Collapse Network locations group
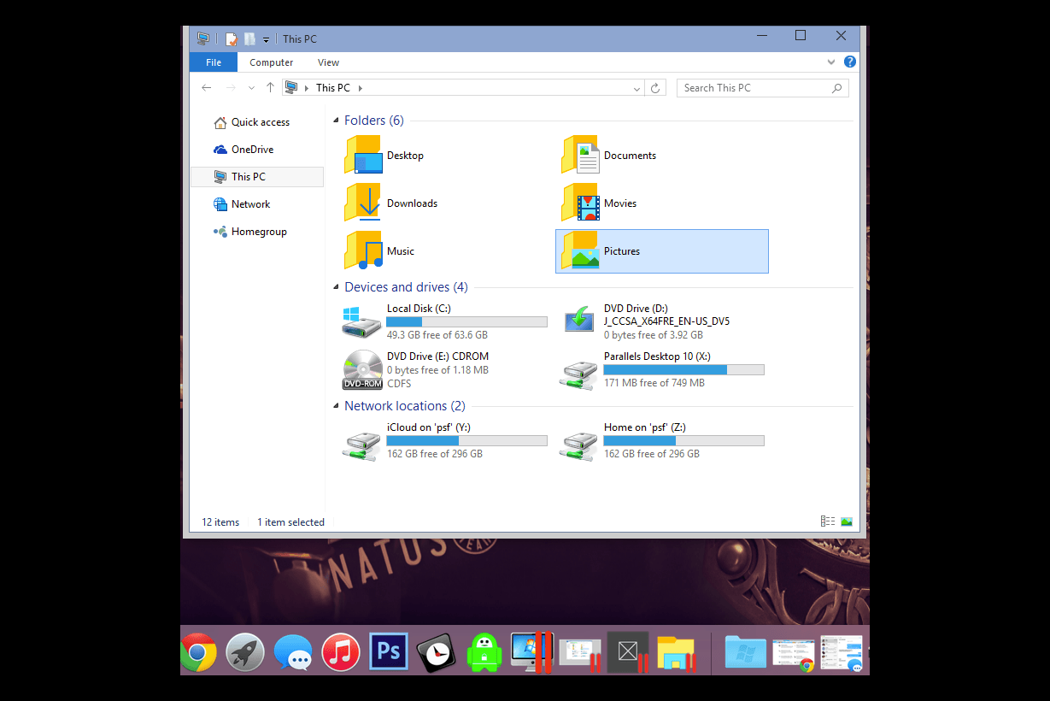Viewport: 1050px width, 701px height. 336,406
